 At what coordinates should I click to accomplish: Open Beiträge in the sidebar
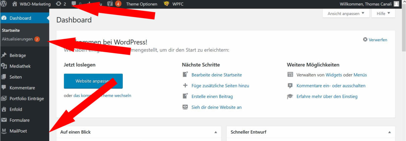click(x=18, y=55)
